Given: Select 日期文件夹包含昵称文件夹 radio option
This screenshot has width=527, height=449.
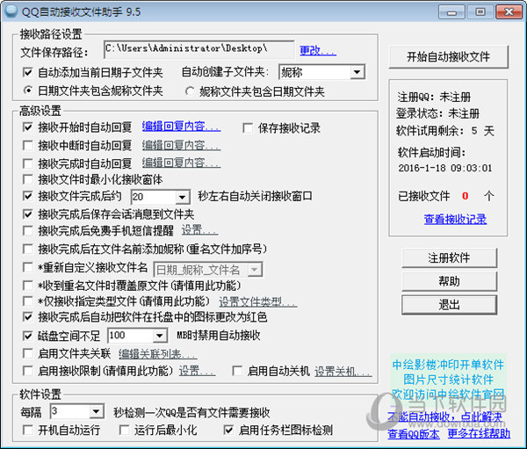Looking at the screenshot, I should coord(27,91).
